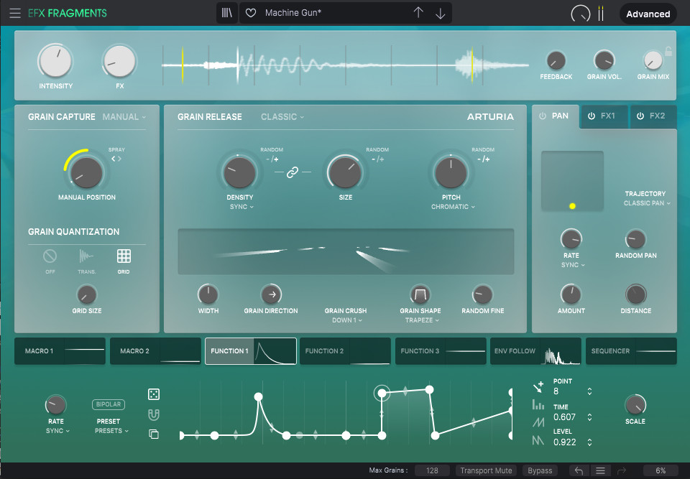Screen dimensions: 690x479
Task: Click the Max Grains 128 value
Action: (432, 470)
